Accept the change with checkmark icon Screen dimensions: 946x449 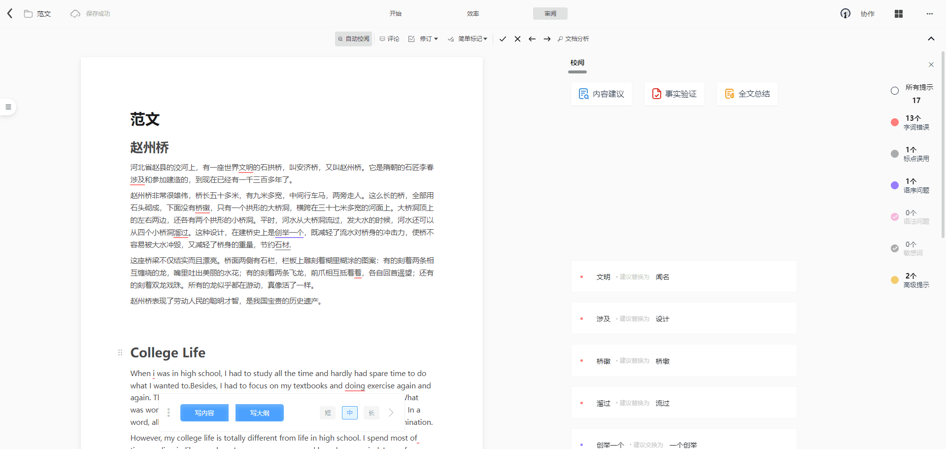tap(503, 39)
